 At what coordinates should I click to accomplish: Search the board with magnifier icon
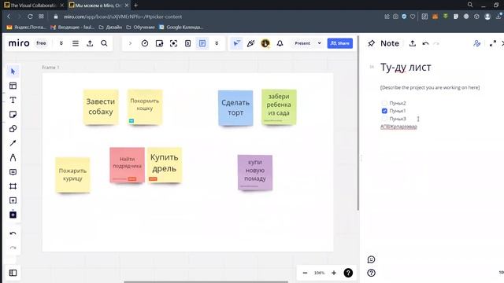(104, 43)
